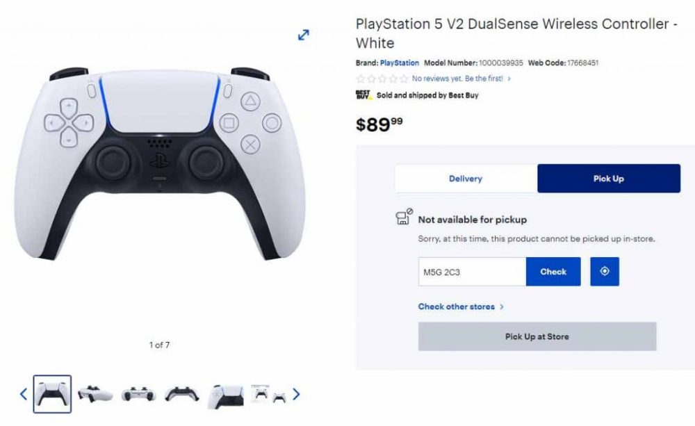Open the PlayStation brand link

pyautogui.click(x=400, y=63)
